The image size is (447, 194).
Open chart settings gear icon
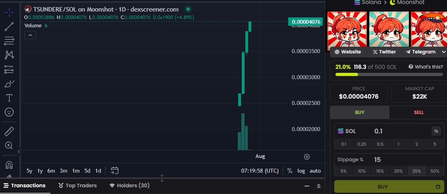pyautogui.click(x=307, y=157)
